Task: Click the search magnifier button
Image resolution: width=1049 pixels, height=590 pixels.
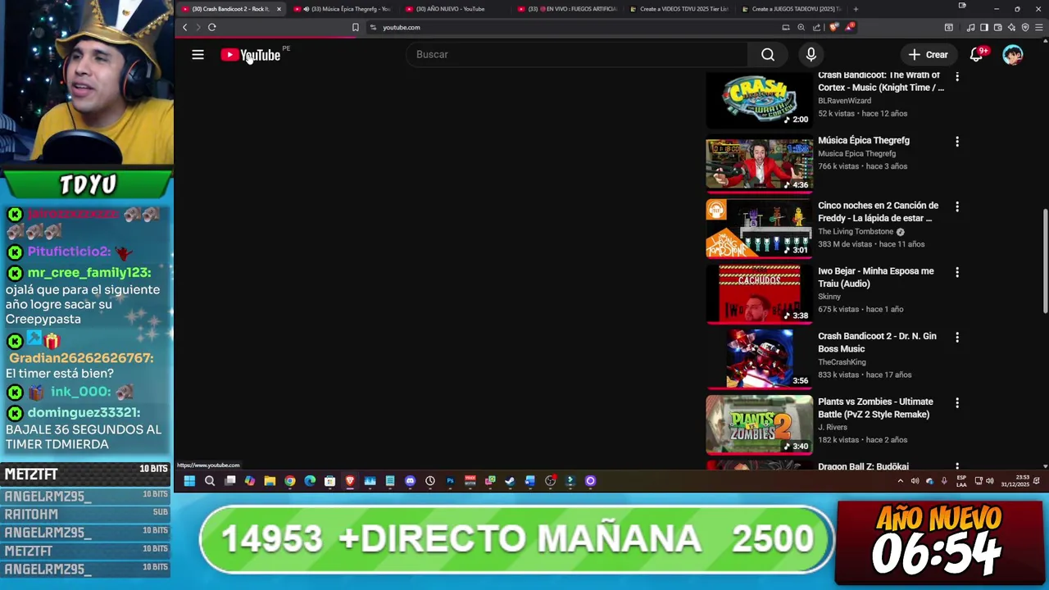Action: (768, 55)
